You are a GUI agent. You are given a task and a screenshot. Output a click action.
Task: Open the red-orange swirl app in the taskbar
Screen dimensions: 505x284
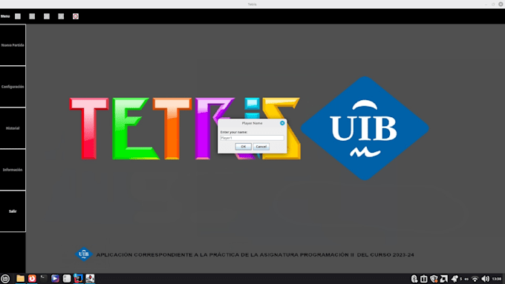click(x=32, y=279)
